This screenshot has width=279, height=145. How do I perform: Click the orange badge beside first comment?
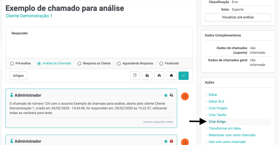[x=185, y=96]
